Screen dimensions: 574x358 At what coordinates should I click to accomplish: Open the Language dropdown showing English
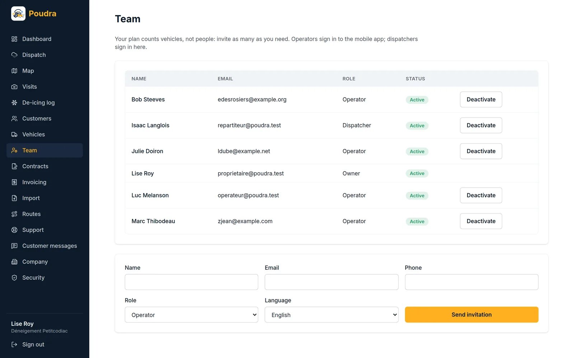331,315
